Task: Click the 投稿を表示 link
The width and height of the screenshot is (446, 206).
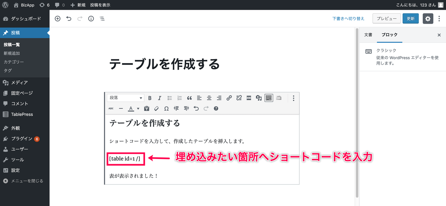Action: [x=100, y=5]
